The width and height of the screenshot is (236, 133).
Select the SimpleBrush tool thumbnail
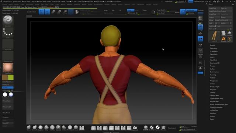(x=223, y=39)
